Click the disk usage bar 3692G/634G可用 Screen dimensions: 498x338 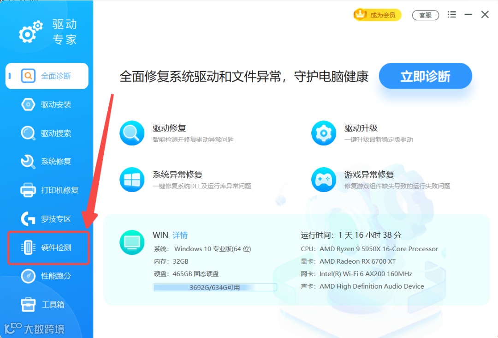215,288
